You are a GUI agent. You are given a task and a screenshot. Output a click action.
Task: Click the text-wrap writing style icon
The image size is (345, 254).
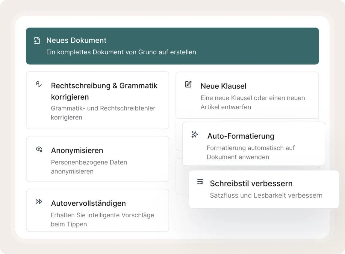pos(200,182)
